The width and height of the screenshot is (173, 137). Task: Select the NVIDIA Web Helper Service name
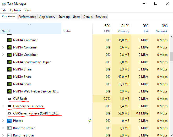[36, 91]
